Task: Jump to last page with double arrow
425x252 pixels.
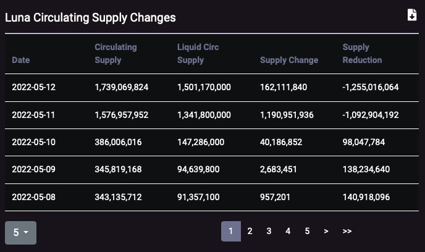Action: click(347, 231)
